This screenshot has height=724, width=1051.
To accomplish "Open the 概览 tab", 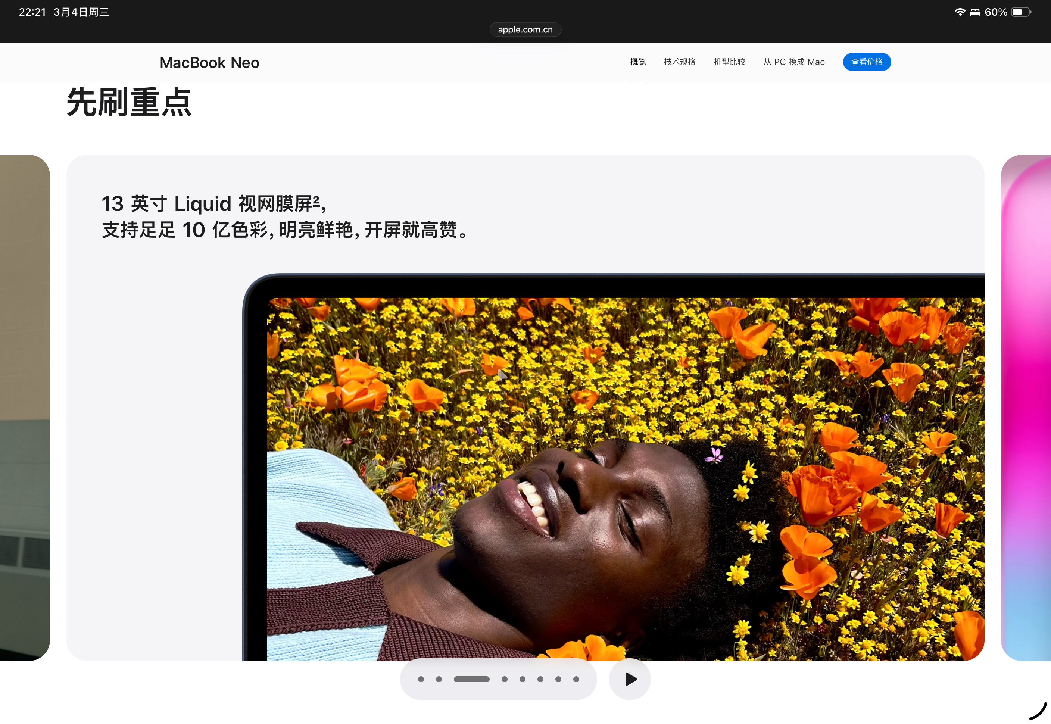I will pos(638,62).
